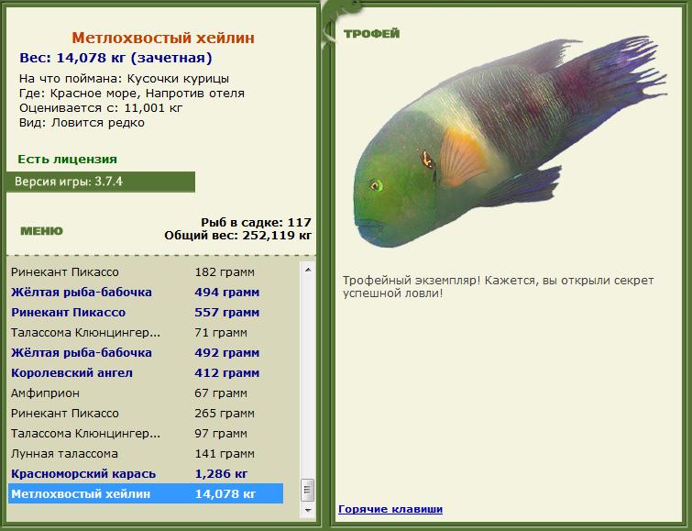Select the highlighted Метлохвостый хейлин entry
This screenshot has width=692, height=531.
point(146,493)
